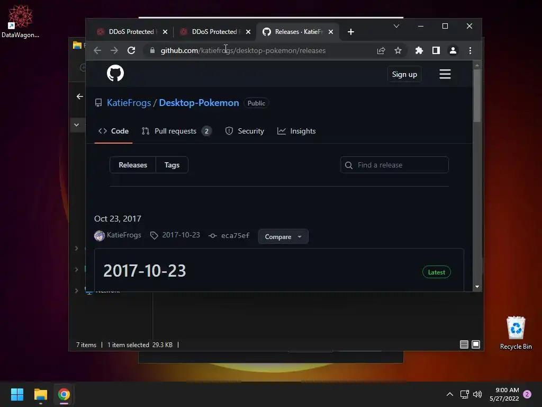The height and width of the screenshot is (407, 542).
Task: Click back arrow in File Explorer window
Action: pyautogui.click(x=80, y=96)
